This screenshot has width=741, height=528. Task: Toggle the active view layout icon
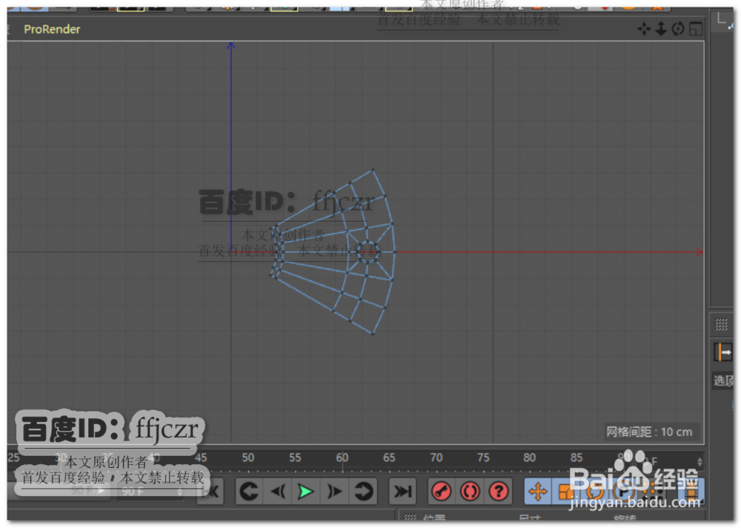(x=696, y=30)
